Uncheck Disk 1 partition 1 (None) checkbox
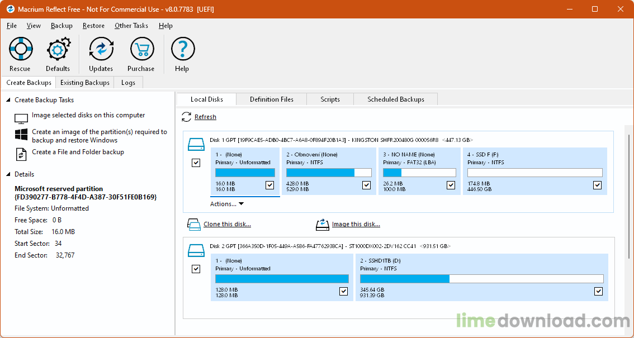 [269, 185]
